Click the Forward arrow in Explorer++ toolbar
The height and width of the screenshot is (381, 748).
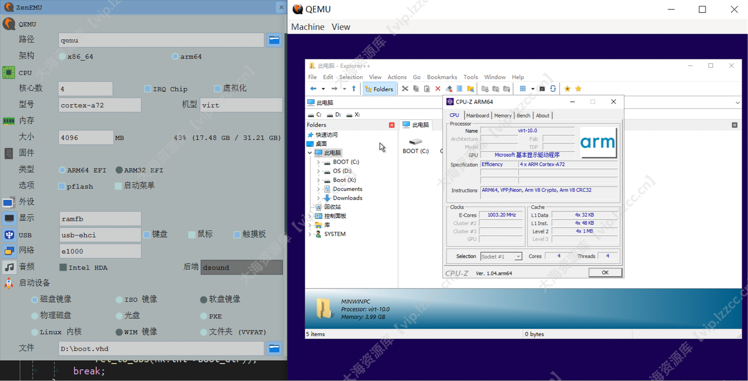click(334, 89)
